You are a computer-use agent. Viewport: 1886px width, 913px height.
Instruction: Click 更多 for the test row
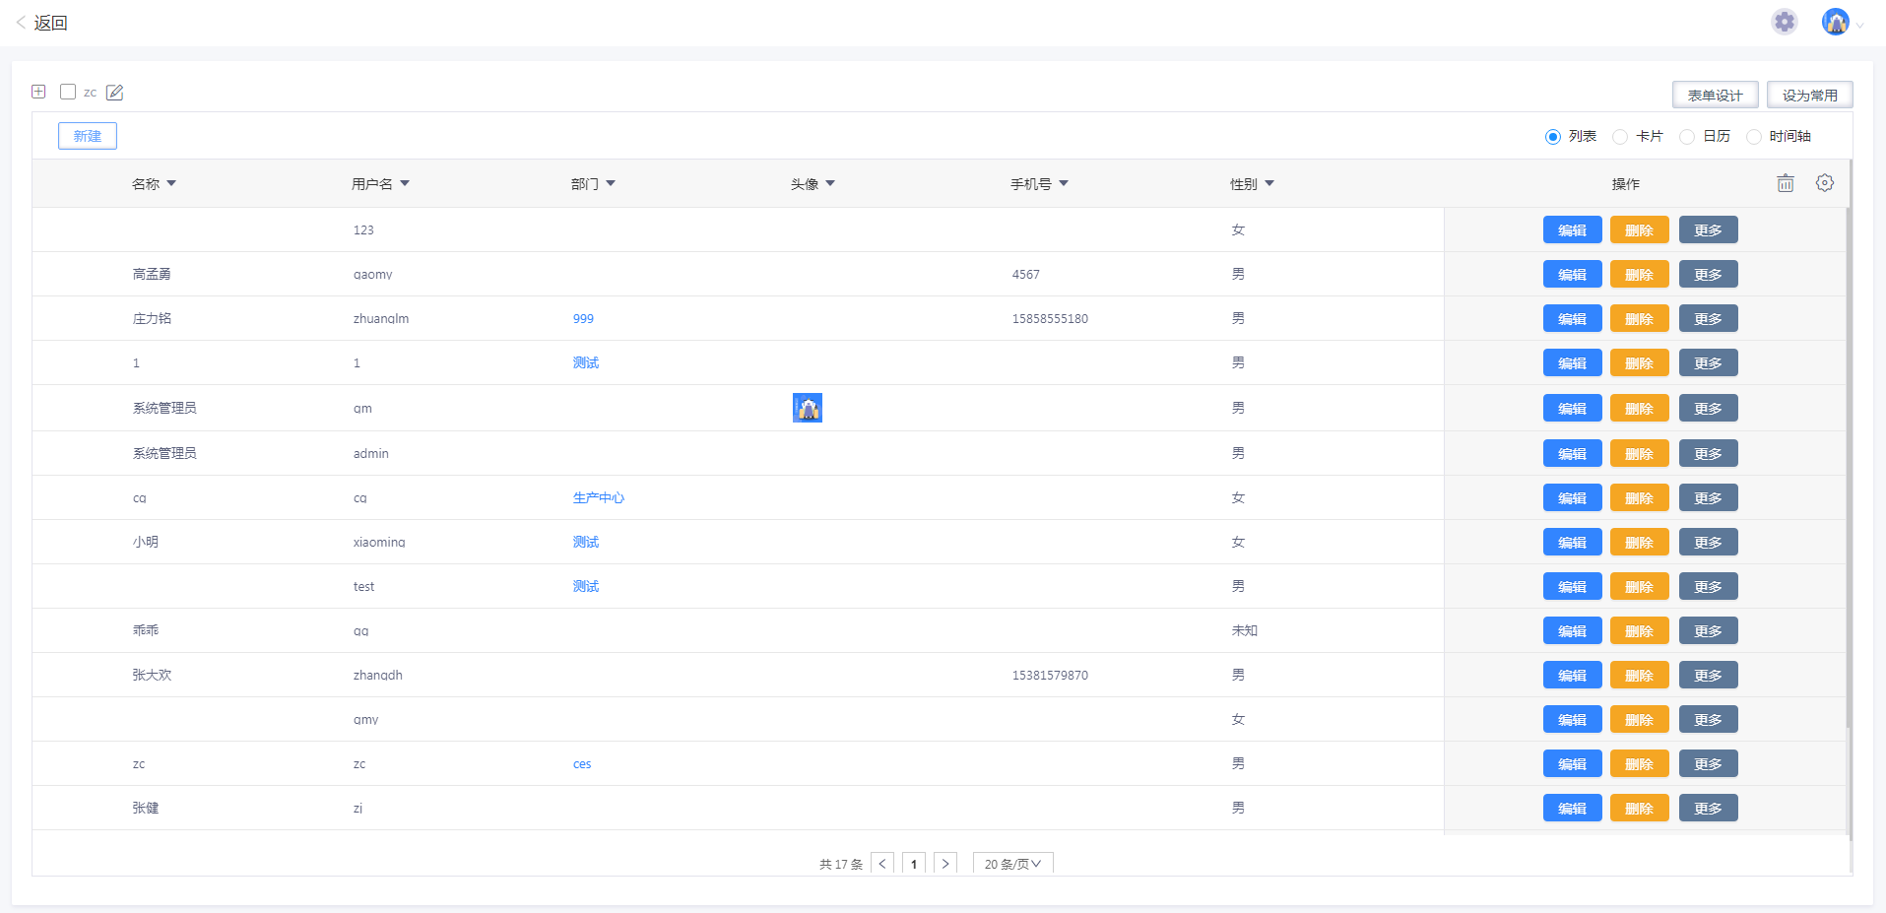[1708, 586]
